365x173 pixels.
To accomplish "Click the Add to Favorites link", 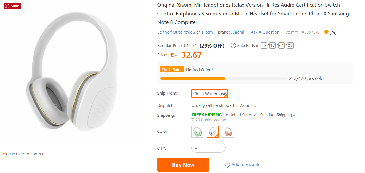I will pyautogui.click(x=246, y=165).
